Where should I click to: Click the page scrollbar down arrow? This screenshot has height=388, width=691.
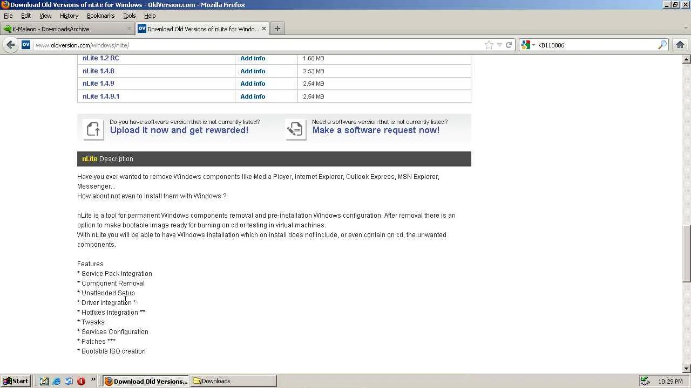point(687,369)
